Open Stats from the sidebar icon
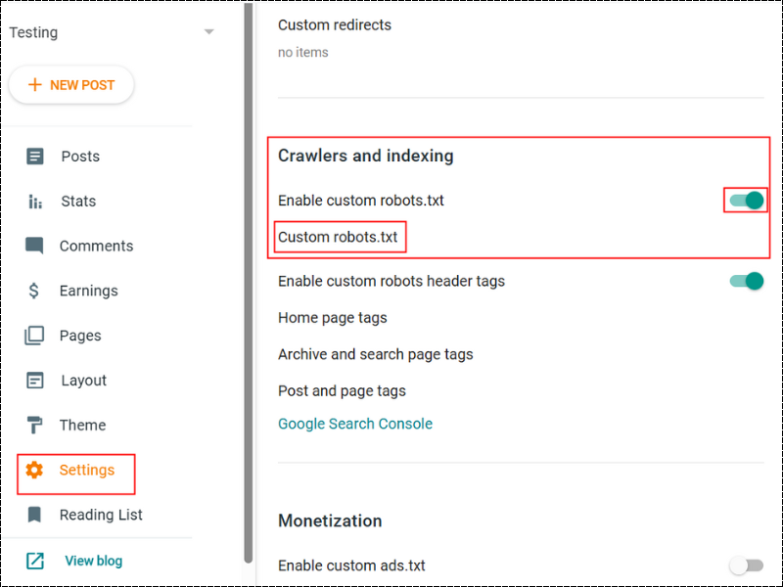The width and height of the screenshot is (783, 587). 35,201
